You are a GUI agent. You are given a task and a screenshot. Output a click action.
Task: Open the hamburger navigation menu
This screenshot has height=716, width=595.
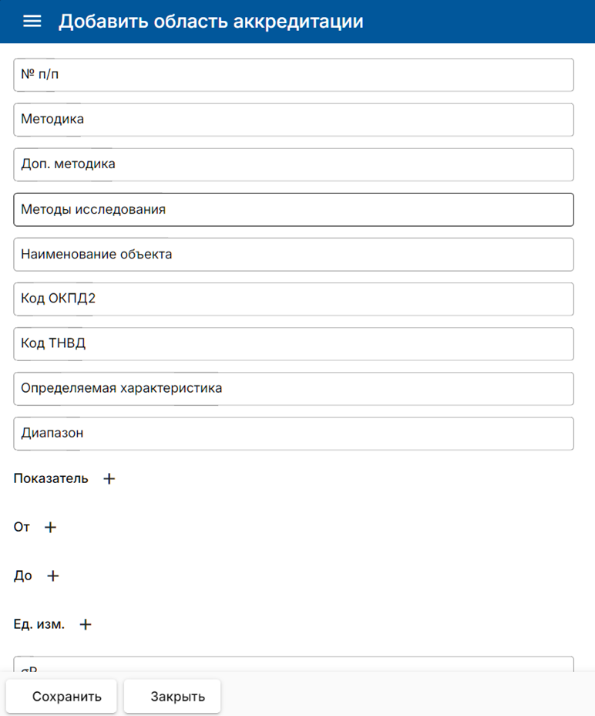pos(32,22)
